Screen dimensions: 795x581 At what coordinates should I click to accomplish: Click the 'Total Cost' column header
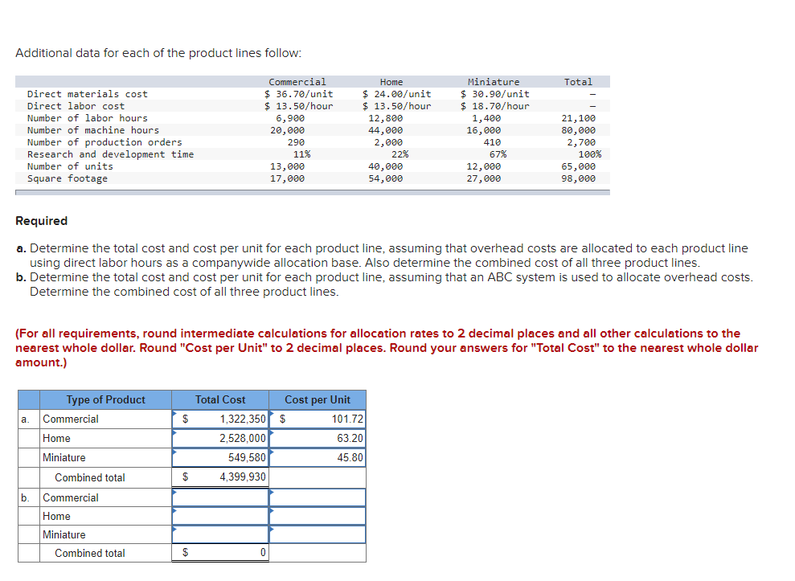tap(220, 399)
